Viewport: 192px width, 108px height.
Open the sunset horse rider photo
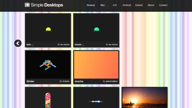pyautogui.click(x=144, y=98)
